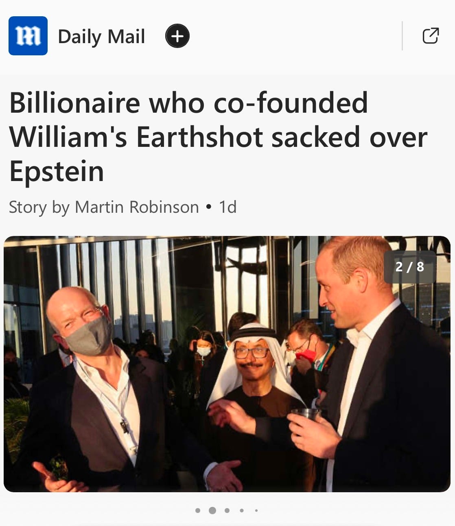Go to first carousel dot
The height and width of the screenshot is (526, 455).
198,511
